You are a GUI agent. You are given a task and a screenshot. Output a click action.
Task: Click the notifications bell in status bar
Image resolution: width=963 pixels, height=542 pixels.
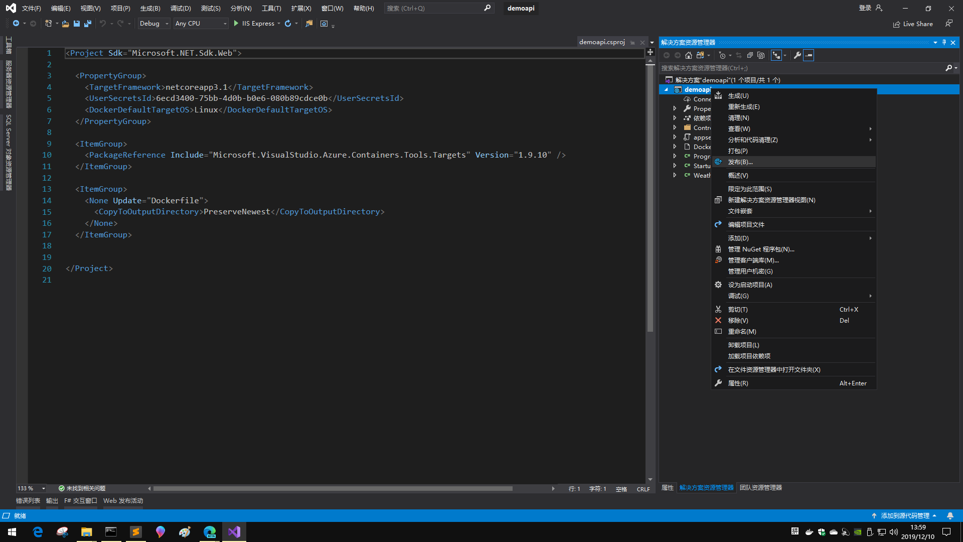tap(950, 515)
